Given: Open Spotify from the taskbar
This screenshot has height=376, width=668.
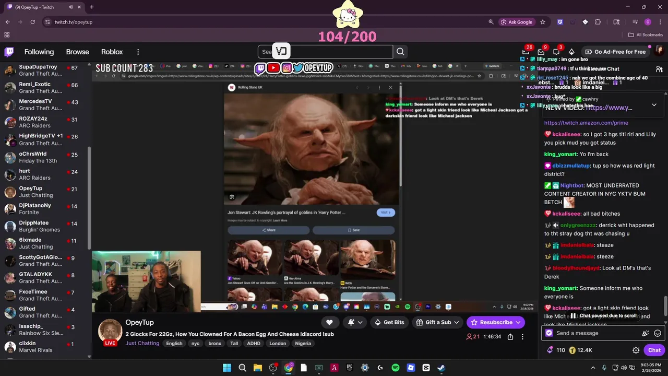Looking at the screenshot, I should tap(396, 368).
